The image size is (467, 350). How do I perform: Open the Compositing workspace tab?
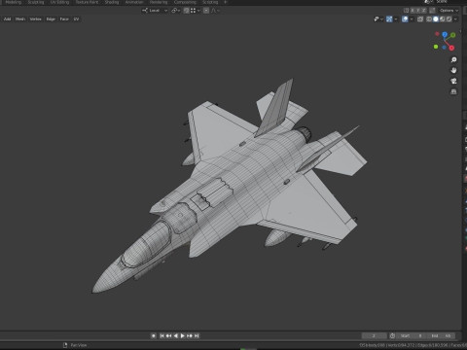tap(185, 2)
